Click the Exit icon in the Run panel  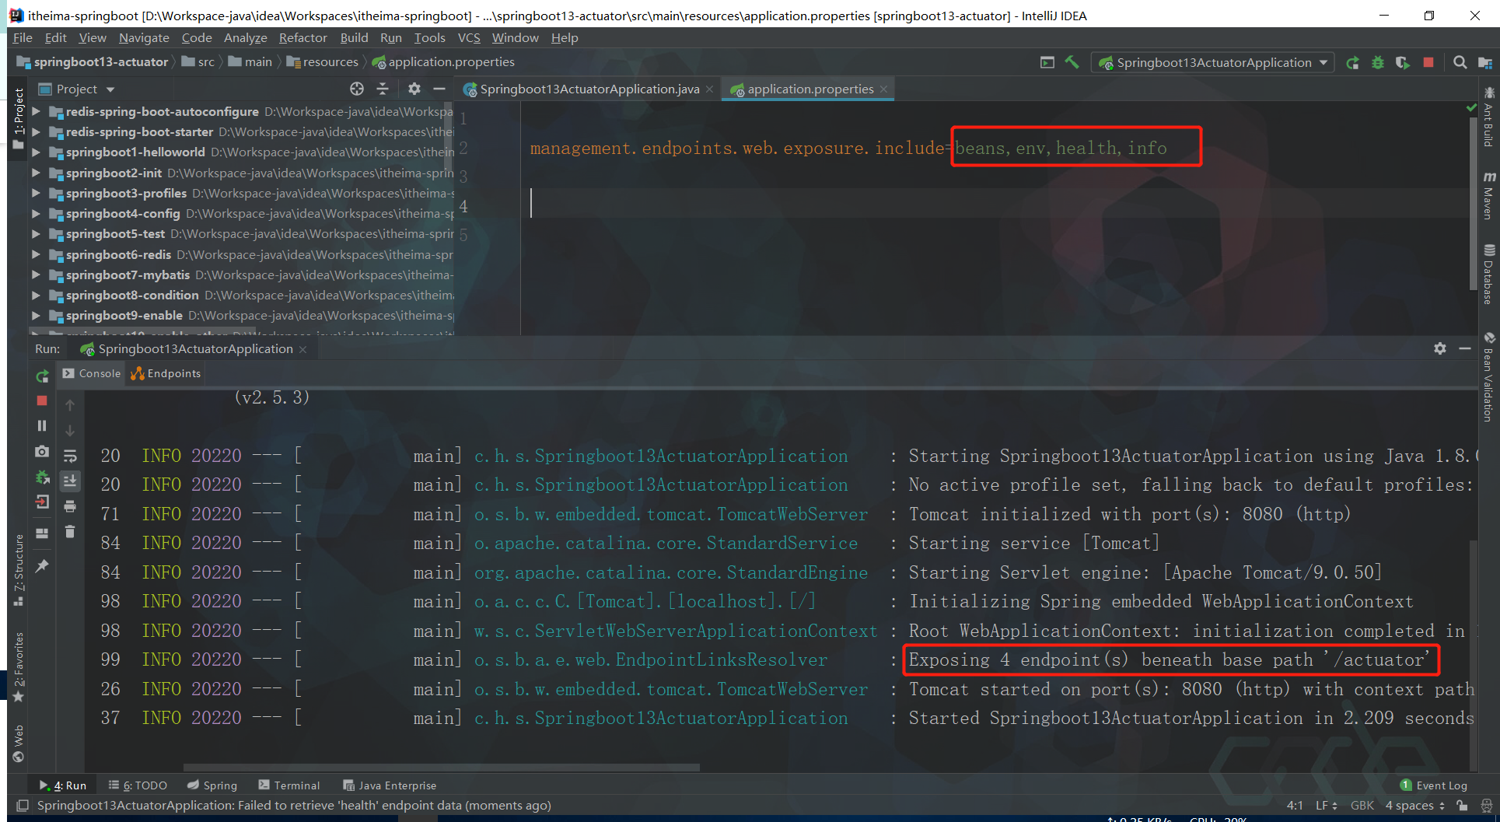pyautogui.click(x=42, y=502)
